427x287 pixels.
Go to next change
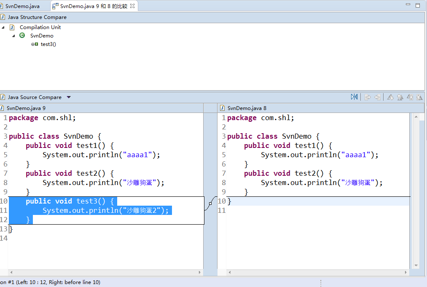[410, 97]
